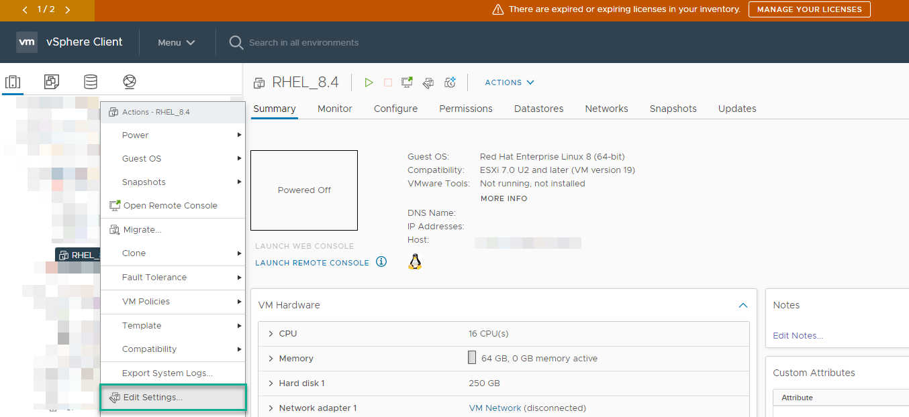Switch to the Configure tab
This screenshot has height=417, width=909.
click(396, 109)
